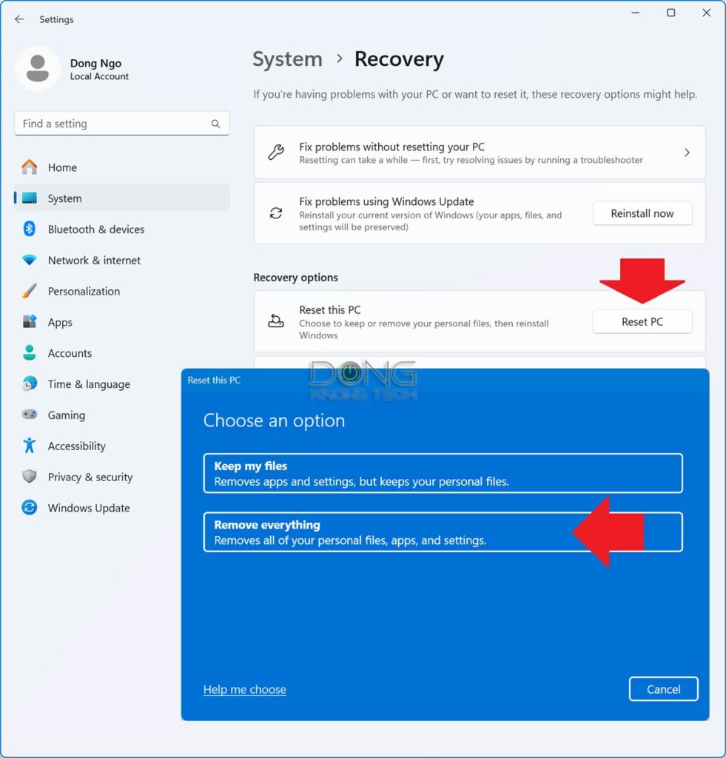Open the Home settings page
The image size is (726, 758).
point(122,167)
